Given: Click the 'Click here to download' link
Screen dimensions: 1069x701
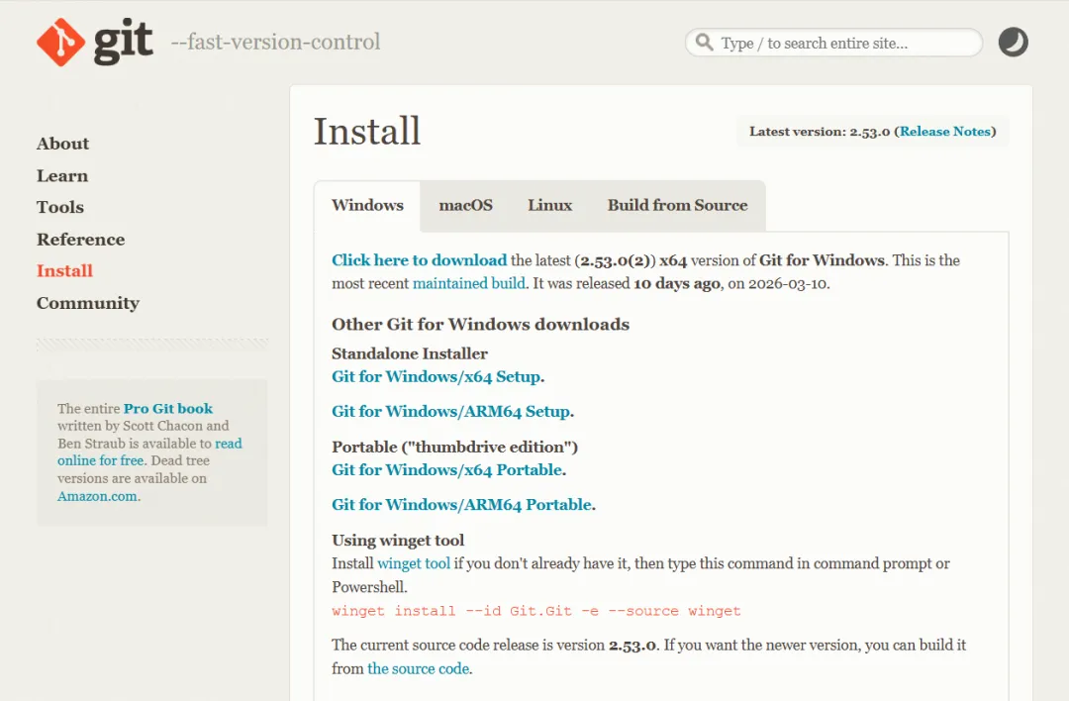Looking at the screenshot, I should [x=420, y=260].
